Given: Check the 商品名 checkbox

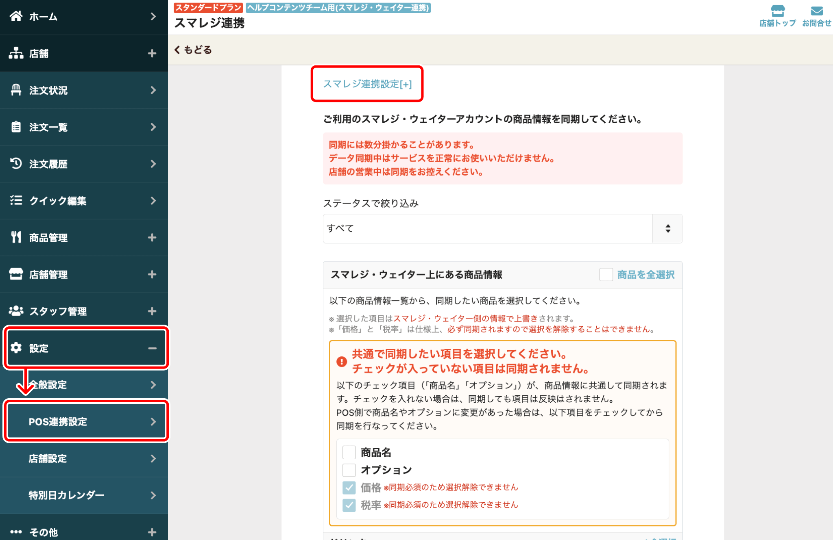Looking at the screenshot, I should pos(349,452).
